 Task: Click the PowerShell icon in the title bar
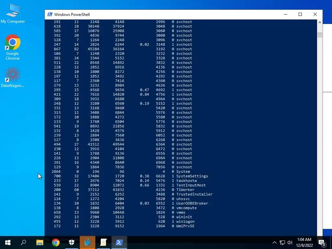coord(50,14)
